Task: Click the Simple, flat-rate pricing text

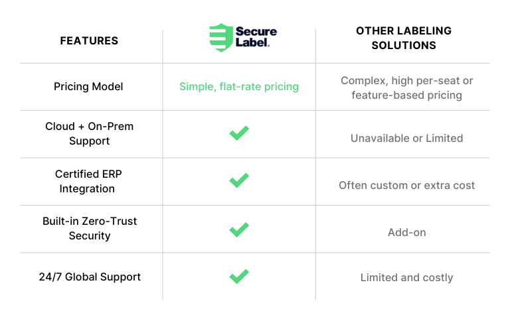Action: [x=239, y=87]
